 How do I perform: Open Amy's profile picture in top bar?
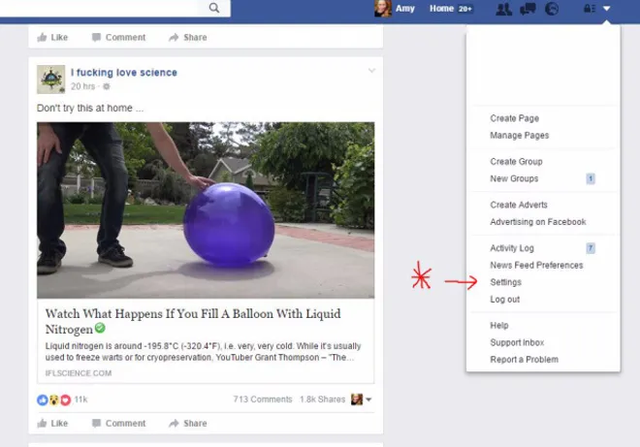point(383,8)
